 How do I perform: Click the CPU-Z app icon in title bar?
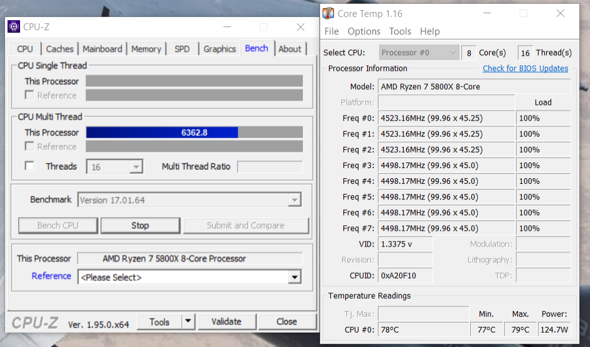tap(14, 27)
